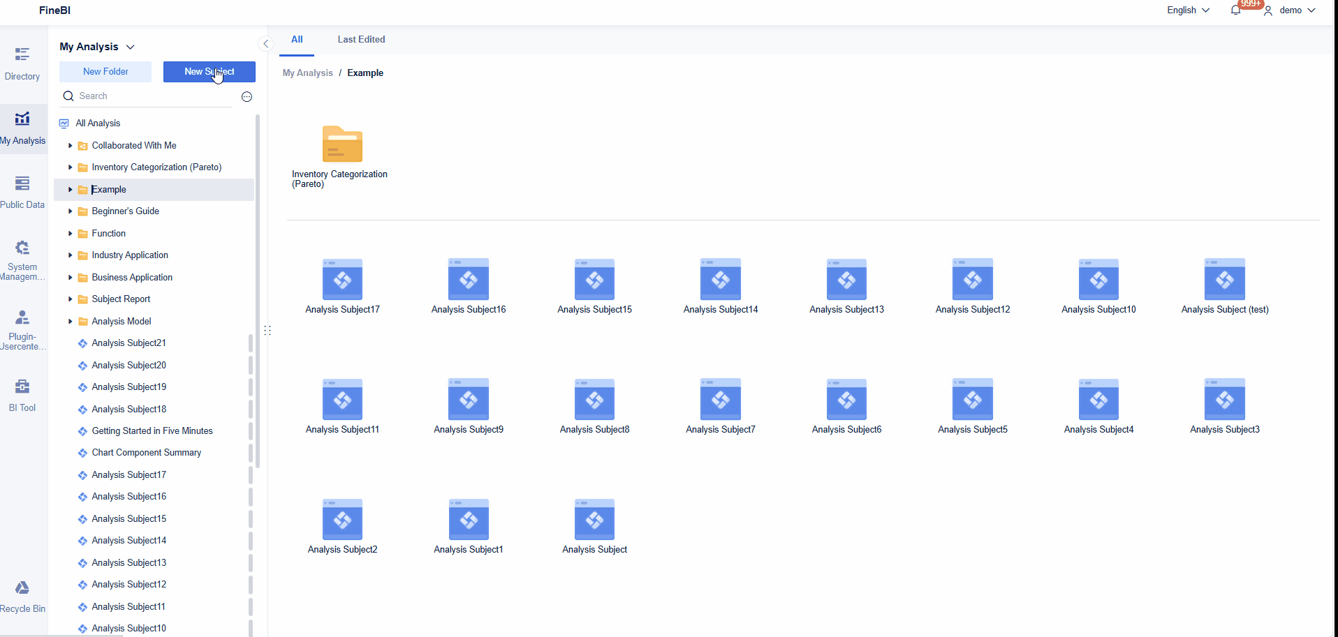Select Chart Component Summary in the tree
The image size is (1338, 637).
tap(147, 453)
